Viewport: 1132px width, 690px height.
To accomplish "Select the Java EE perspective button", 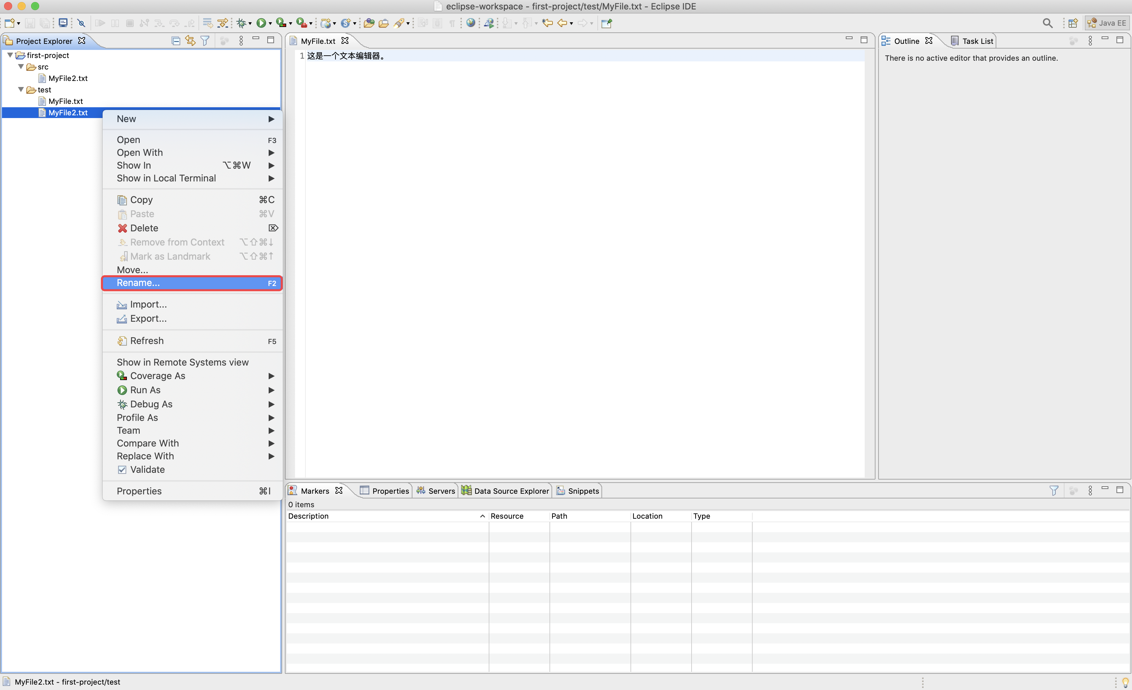I will pyautogui.click(x=1107, y=23).
